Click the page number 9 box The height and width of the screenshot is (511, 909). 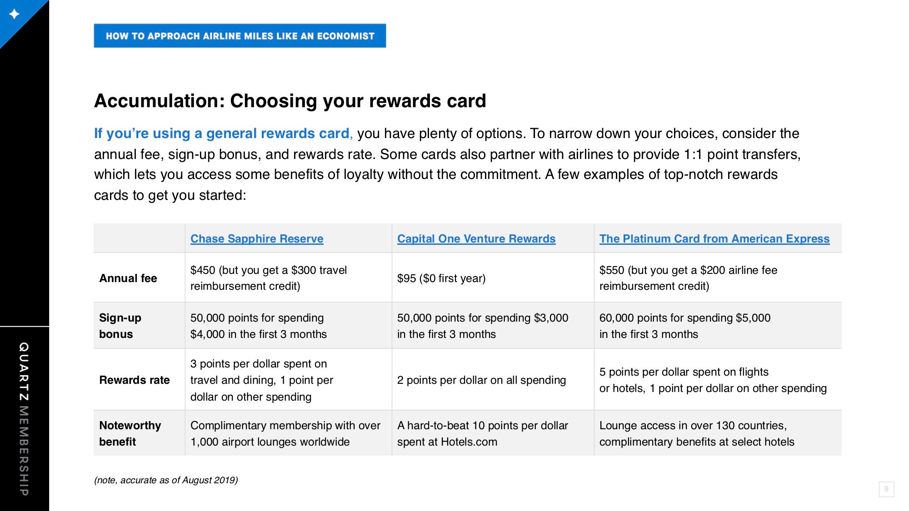886,489
